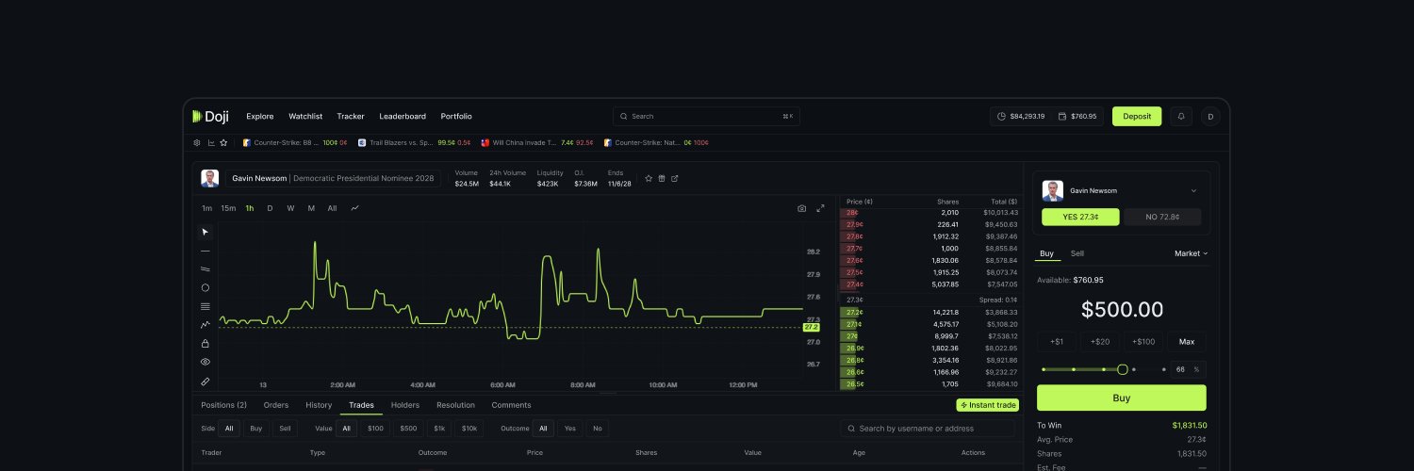
Task: Switch to Sell tab in order panel
Action: pyautogui.click(x=1077, y=253)
